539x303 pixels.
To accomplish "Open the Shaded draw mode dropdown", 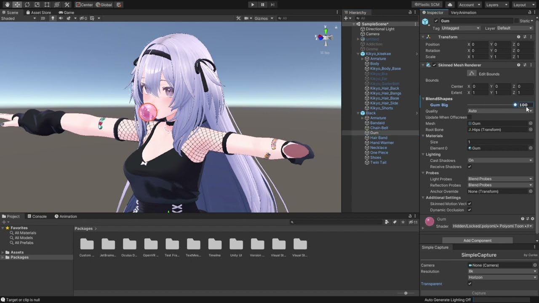I will pos(19,19).
